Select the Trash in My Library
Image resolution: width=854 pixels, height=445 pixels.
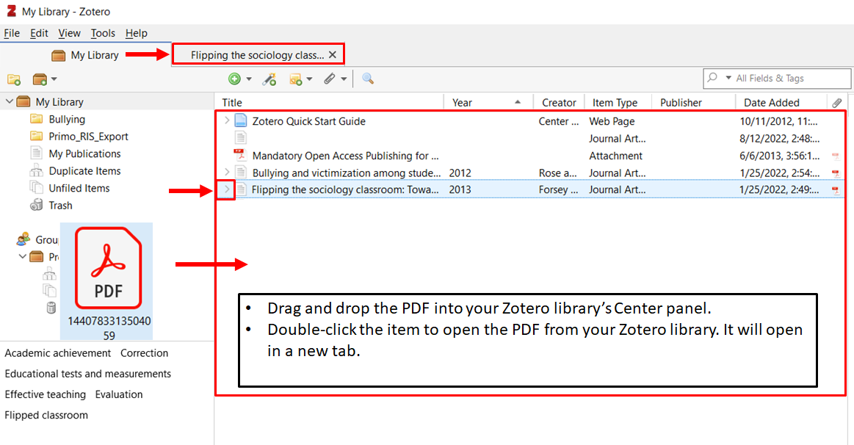click(60, 206)
